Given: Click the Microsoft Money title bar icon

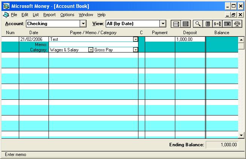Looking at the screenshot, I should tap(6, 6).
